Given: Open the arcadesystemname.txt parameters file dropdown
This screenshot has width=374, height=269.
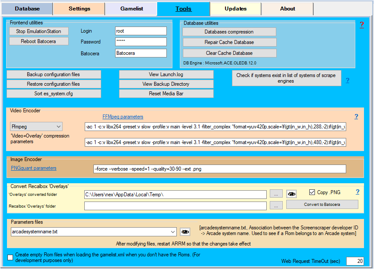Looking at the screenshot, I should click(173, 232).
